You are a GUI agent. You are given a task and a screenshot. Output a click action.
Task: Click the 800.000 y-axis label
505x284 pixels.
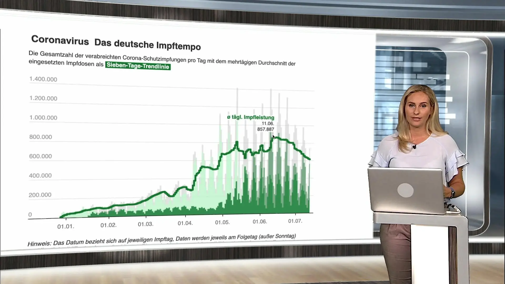pyautogui.click(x=41, y=137)
